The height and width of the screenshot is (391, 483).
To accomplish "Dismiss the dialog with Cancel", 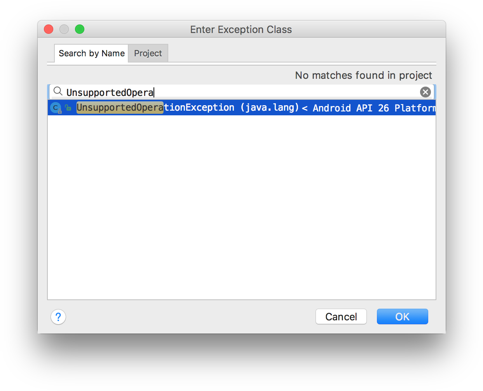I will point(341,316).
